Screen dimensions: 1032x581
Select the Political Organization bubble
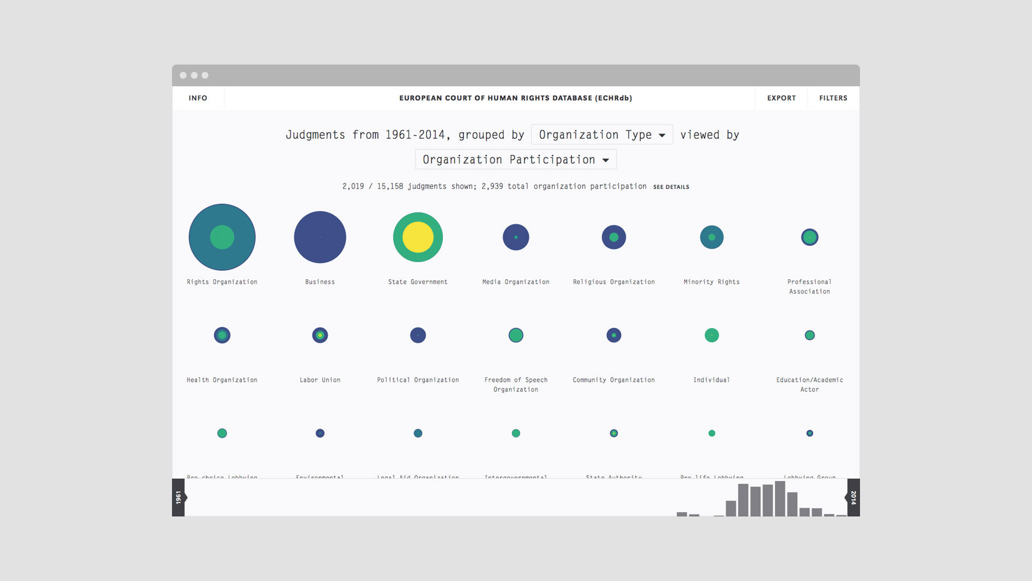[418, 335]
